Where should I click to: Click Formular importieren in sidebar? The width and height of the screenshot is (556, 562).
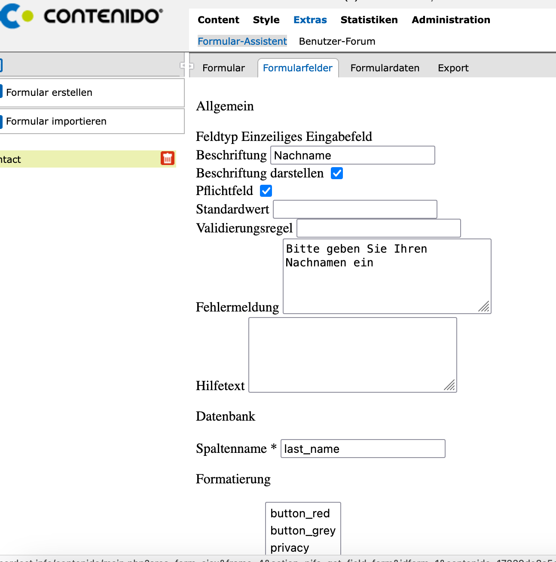[x=56, y=121]
